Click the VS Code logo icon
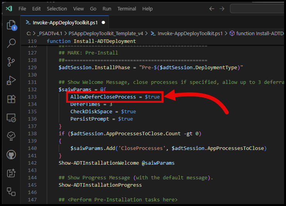This screenshot has height=206, width=286. click(x=9, y=9)
